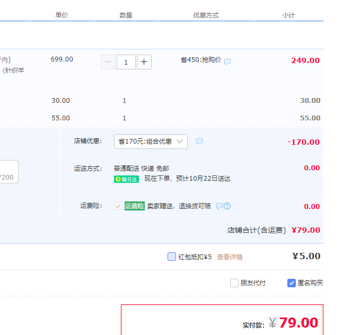
Task: Click the green 运费险 label
Action: [x=134, y=206]
